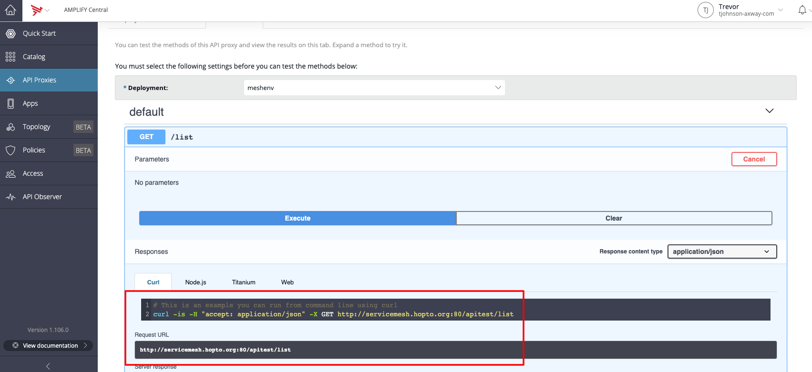Screen dimensions: 812x372
Task: Select the Curl tab
Action: coord(153,282)
